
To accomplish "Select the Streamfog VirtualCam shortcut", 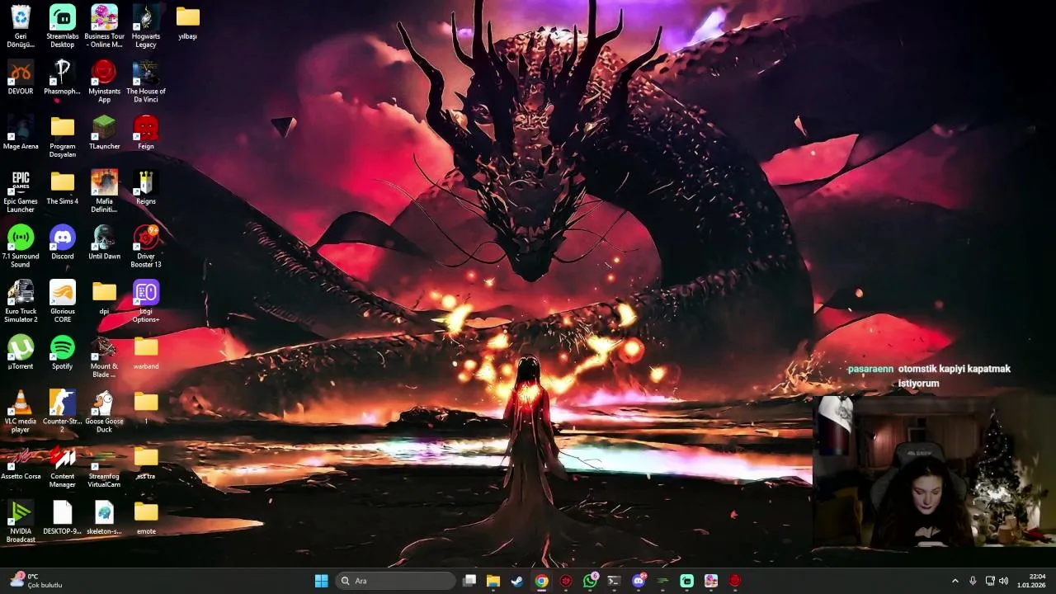I will coord(104,467).
